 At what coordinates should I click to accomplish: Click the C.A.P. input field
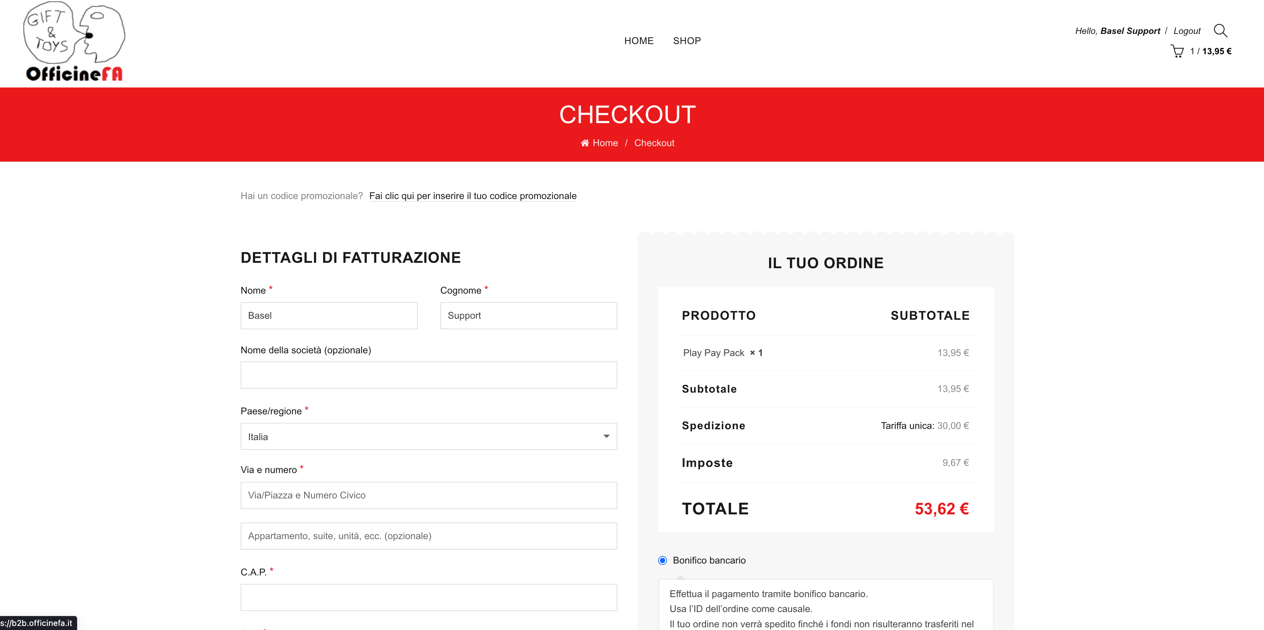428,597
